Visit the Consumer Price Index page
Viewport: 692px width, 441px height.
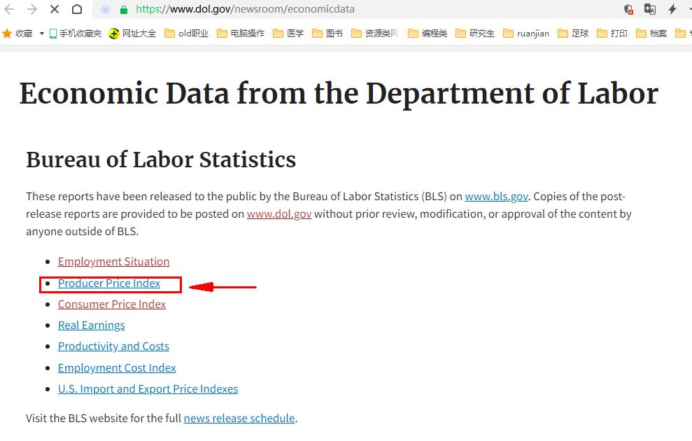[111, 304]
